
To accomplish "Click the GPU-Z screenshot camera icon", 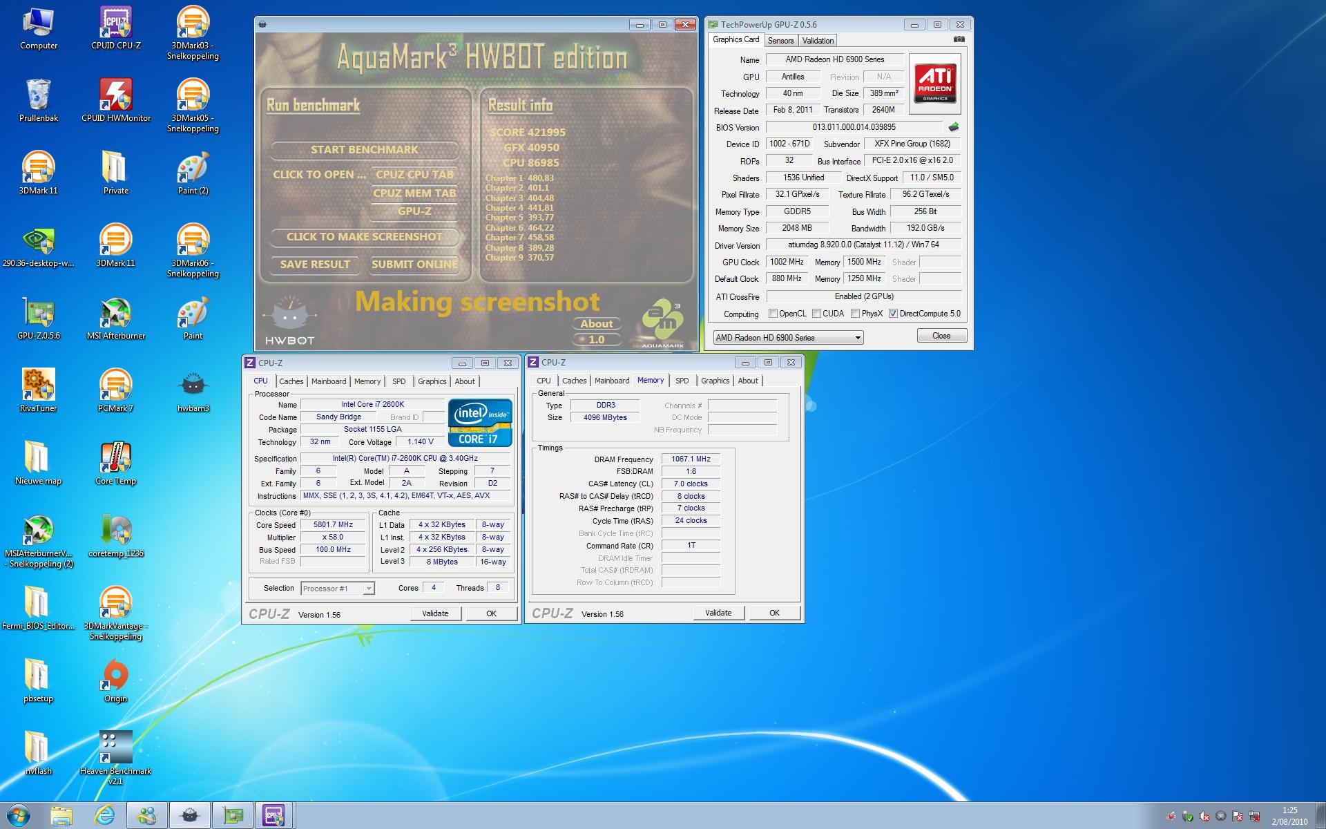I will pos(959,39).
